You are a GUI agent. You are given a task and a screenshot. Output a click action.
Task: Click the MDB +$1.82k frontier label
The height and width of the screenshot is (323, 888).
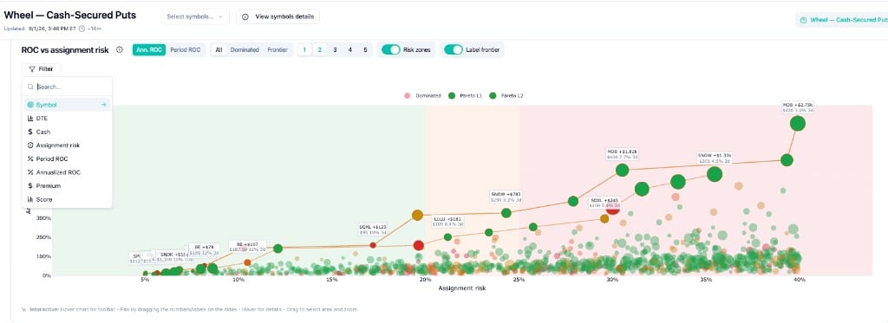pyautogui.click(x=622, y=154)
